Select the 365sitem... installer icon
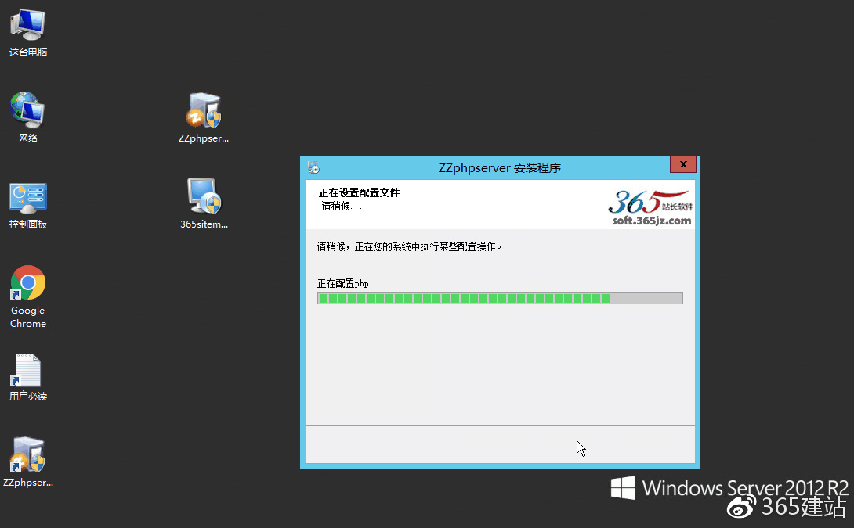 (x=204, y=203)
